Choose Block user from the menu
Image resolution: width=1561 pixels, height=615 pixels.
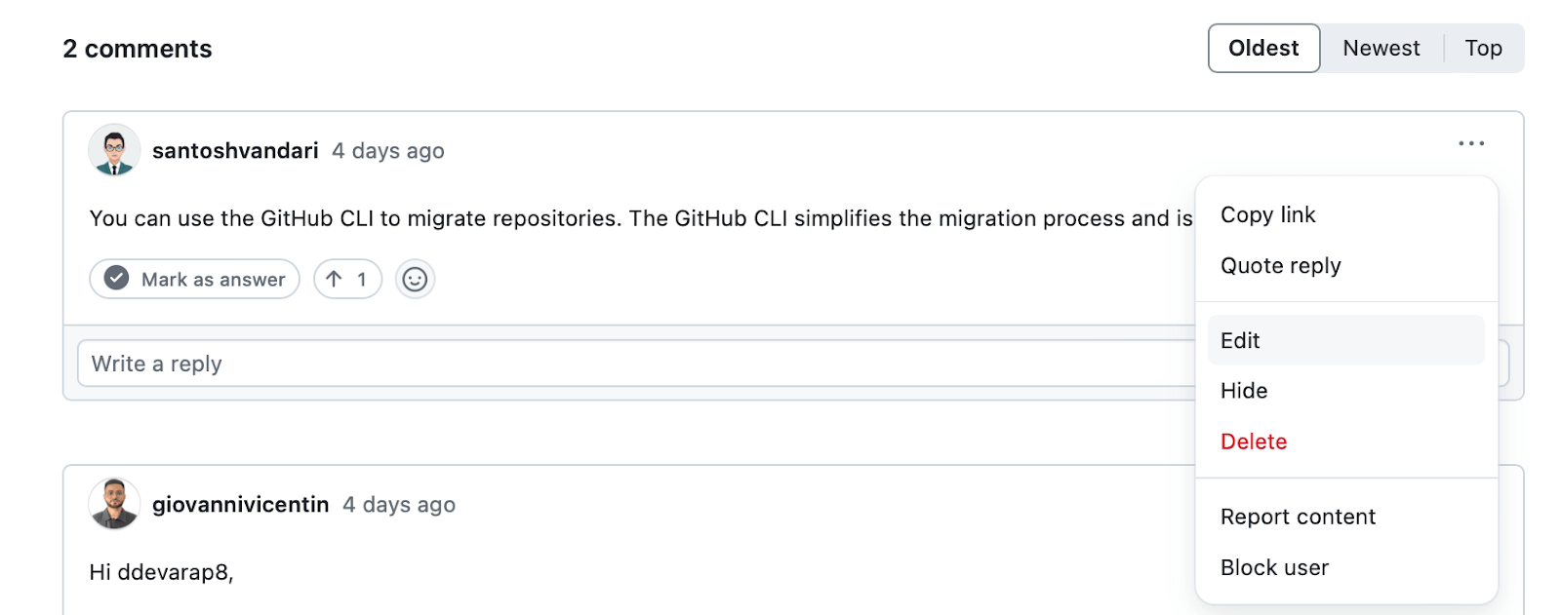pyautogui.click(x=1274, y=567)
